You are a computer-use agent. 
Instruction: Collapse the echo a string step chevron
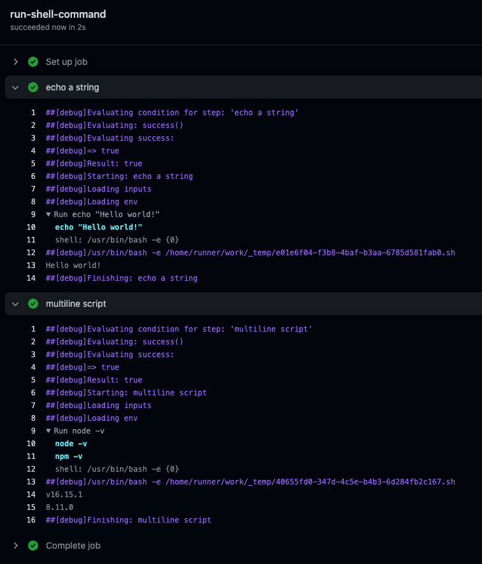click(x=16, y=87)
